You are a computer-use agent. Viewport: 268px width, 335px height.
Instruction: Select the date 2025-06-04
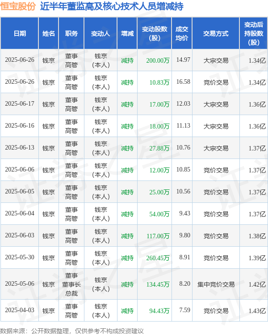click(x=20, y=213)
